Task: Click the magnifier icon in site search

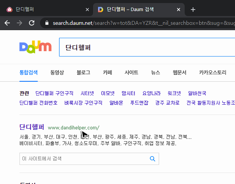Action: point(152,159)
